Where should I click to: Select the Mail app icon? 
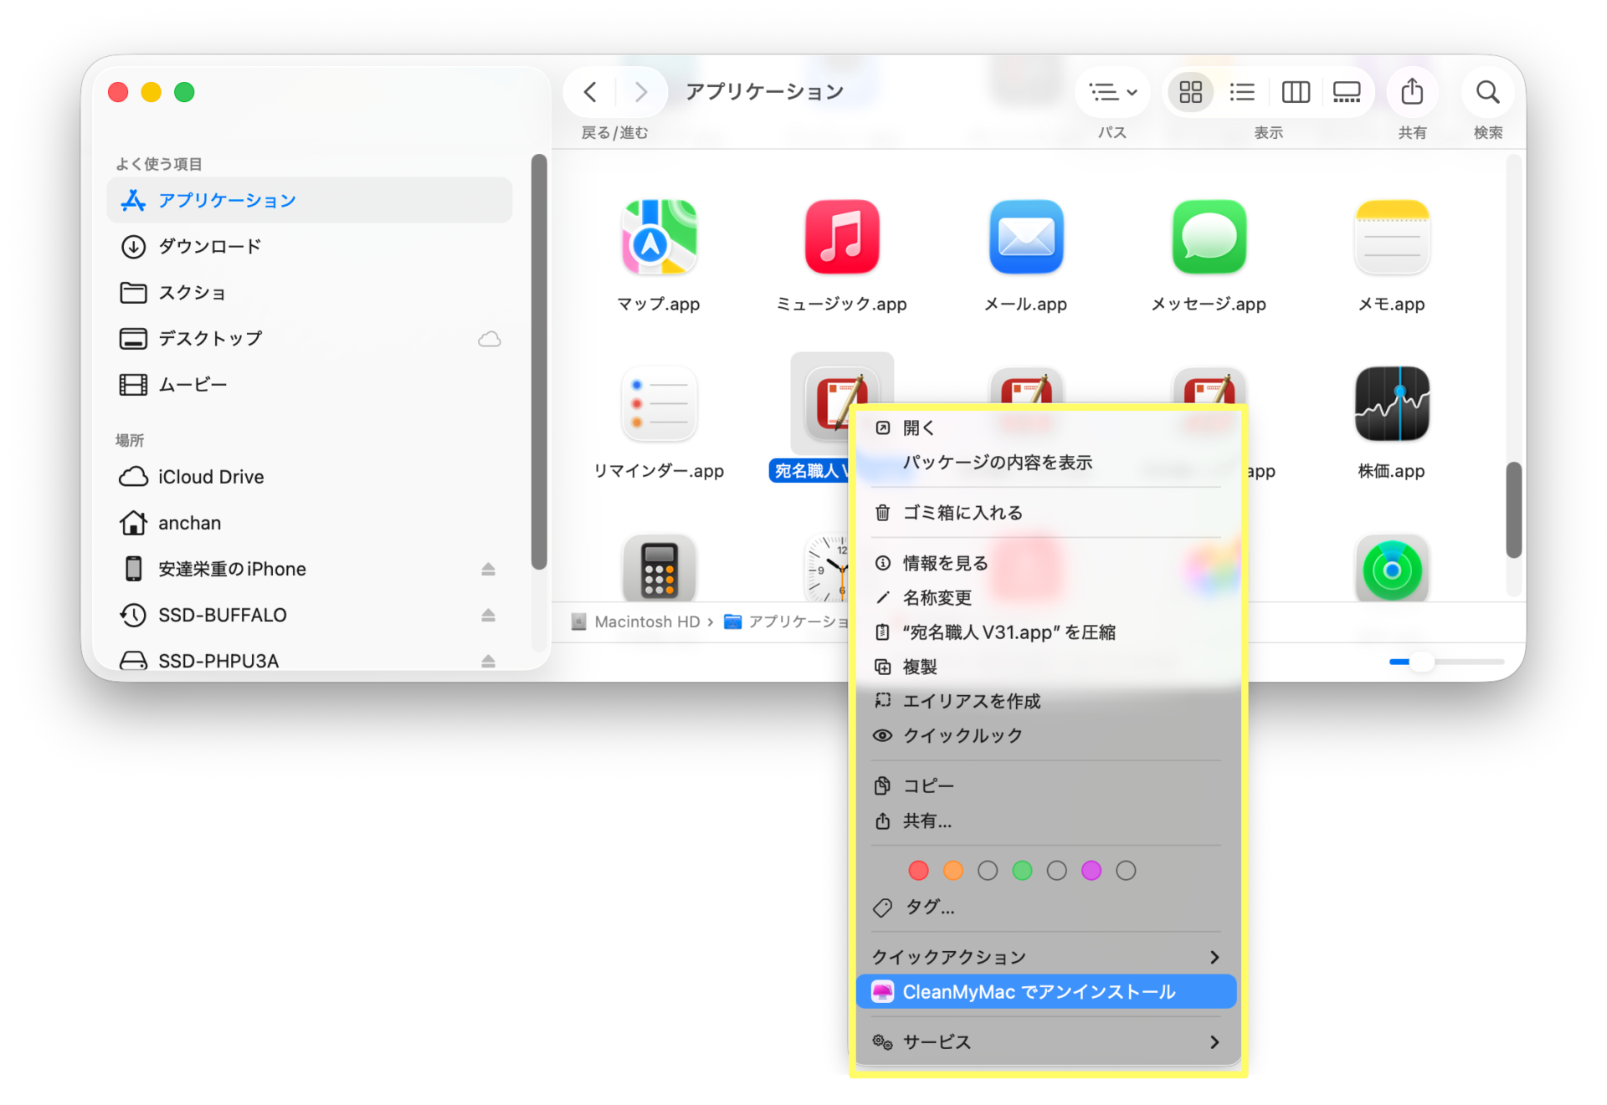(1026, 237)
